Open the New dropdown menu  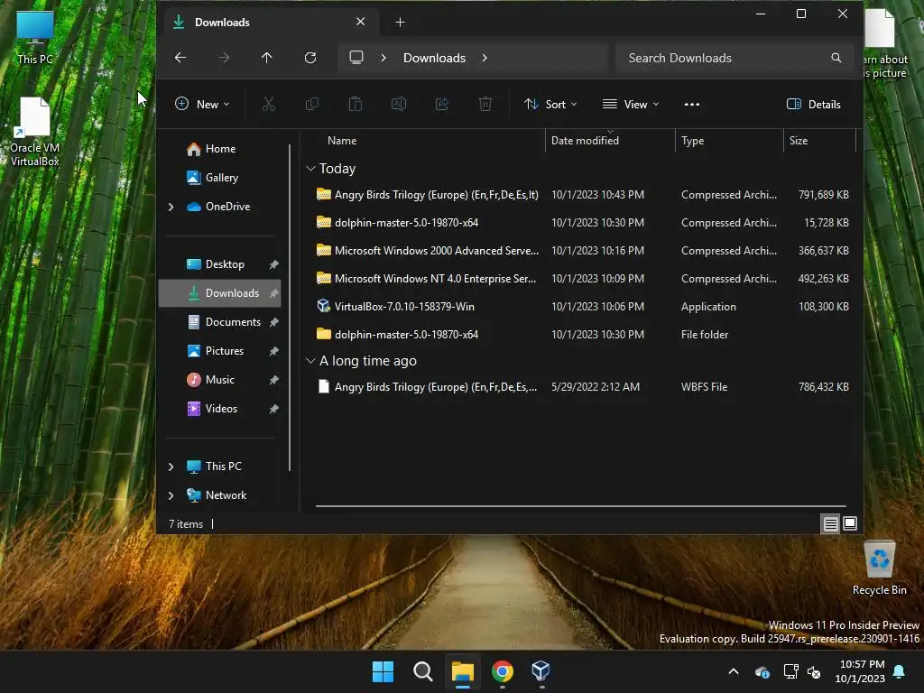coord(202,105)
